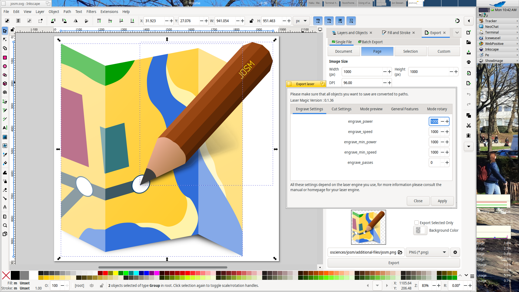Select the Zoom tool
The image size is (519, 292).
tap(5, 225)
